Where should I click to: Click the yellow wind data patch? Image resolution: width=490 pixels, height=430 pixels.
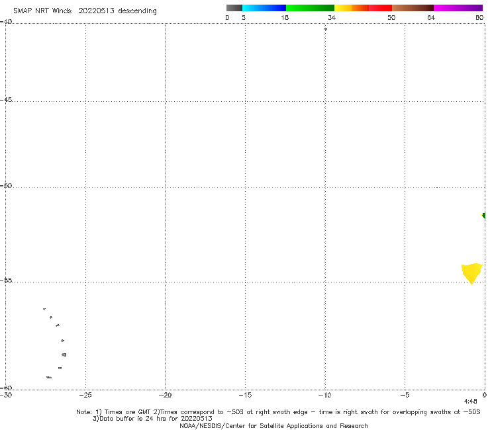(x=471, y=273)
